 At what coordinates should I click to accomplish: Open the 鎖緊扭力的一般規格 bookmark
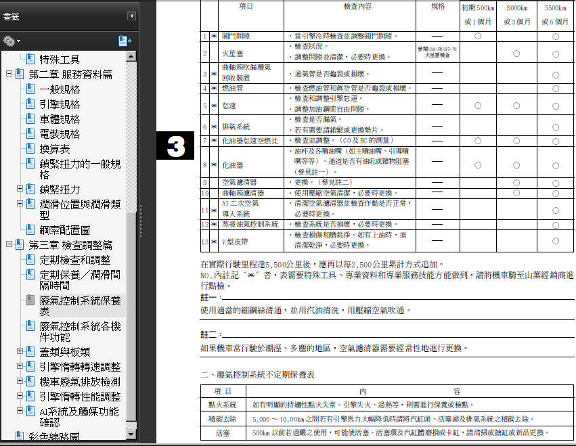click(80, 169)
